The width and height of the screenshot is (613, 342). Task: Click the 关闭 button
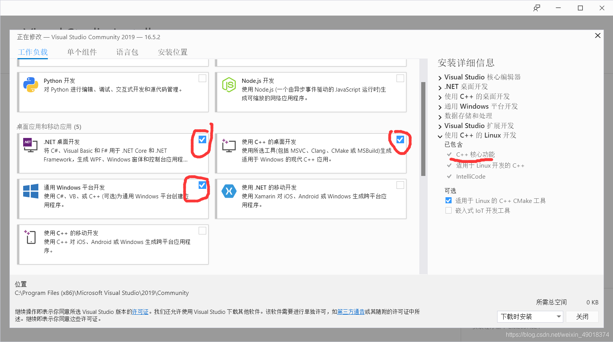[582, 317]
